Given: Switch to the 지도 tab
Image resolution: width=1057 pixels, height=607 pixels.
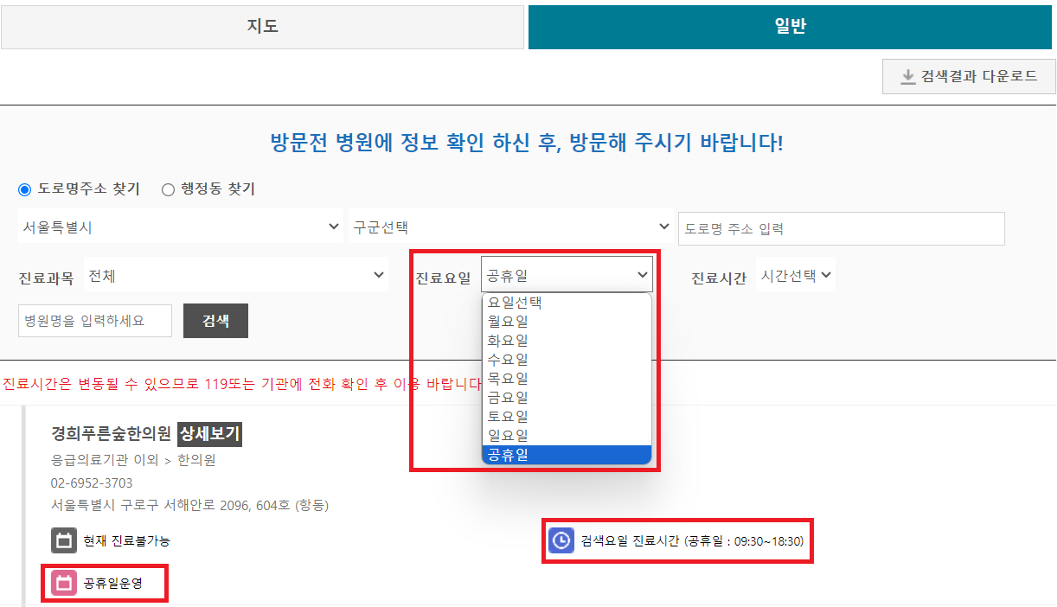Looking at the screenshot, I should (x=263, y=27).
